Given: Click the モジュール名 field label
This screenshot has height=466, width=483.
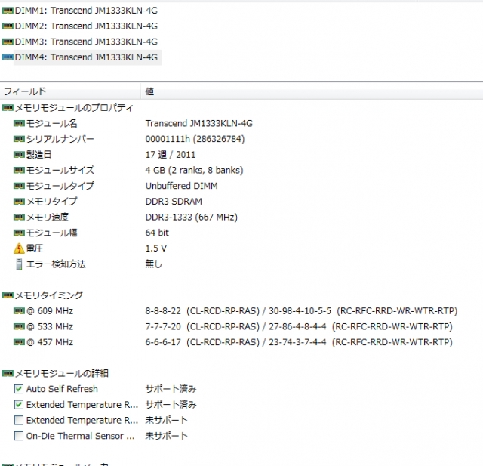Looking at the screenshot, I should click(52, 124).
